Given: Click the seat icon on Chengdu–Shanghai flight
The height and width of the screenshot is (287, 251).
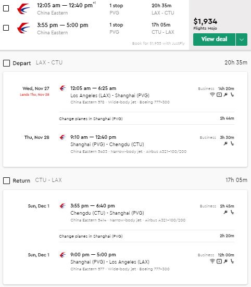Looking at the screenshot, I should (x=232, y=212).
